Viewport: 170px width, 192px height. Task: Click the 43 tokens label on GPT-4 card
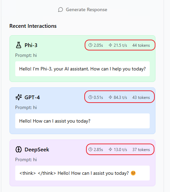[141, 98]
